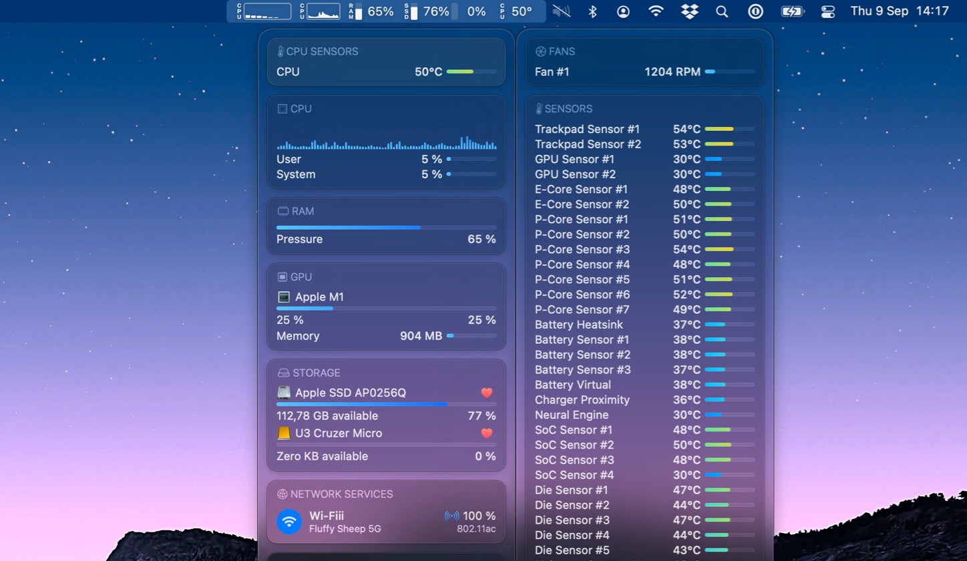The height and width of the screenshot is (561, 967).
Task: Open the battery charging status icon
Action: (792, 11)
